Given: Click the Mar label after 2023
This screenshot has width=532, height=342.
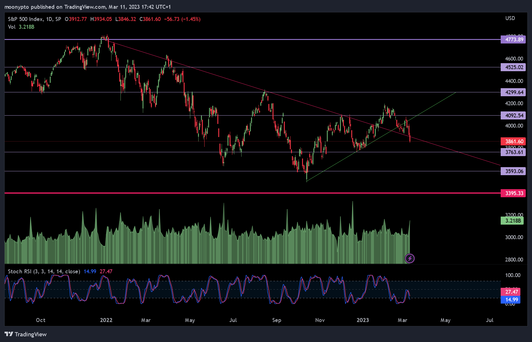Looking at the screenshot, I should coord(402,320).
